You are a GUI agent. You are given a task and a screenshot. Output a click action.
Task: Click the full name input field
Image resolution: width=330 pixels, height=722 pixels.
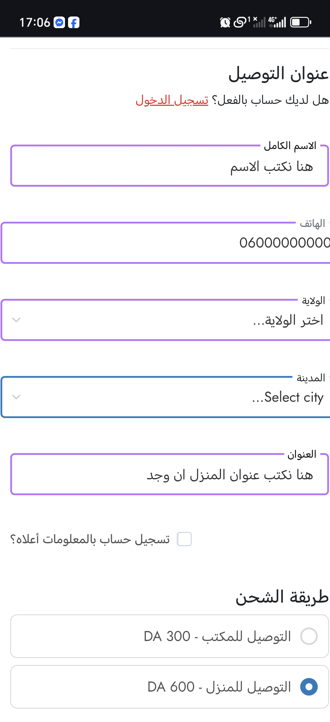click(x=168, y=165)
